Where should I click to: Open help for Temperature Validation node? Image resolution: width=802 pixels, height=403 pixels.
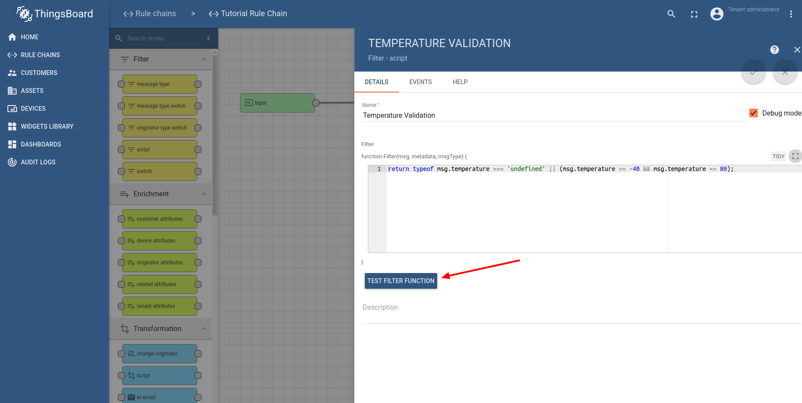tap(775, 50)
